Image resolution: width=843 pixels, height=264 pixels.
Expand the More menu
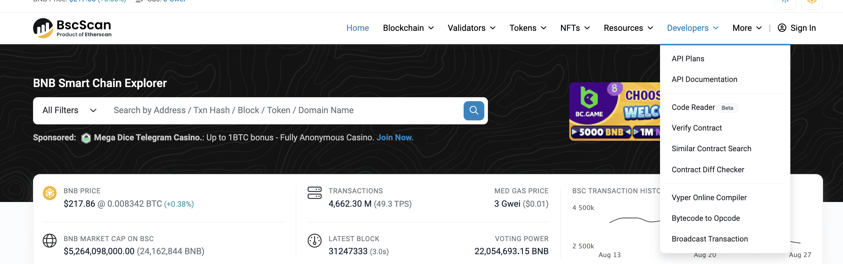(747, 28)
